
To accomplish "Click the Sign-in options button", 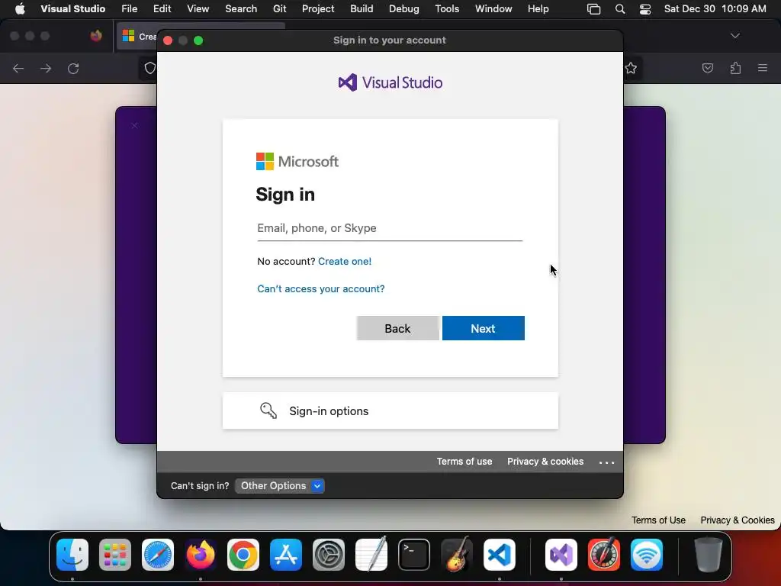I will pos(390,411).
